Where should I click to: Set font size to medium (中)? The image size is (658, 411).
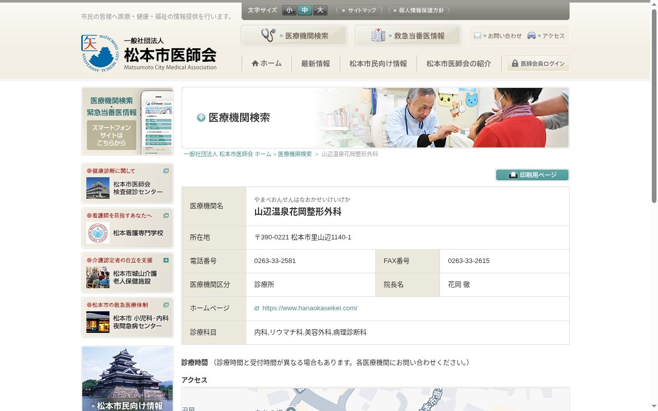click(304, 10)
